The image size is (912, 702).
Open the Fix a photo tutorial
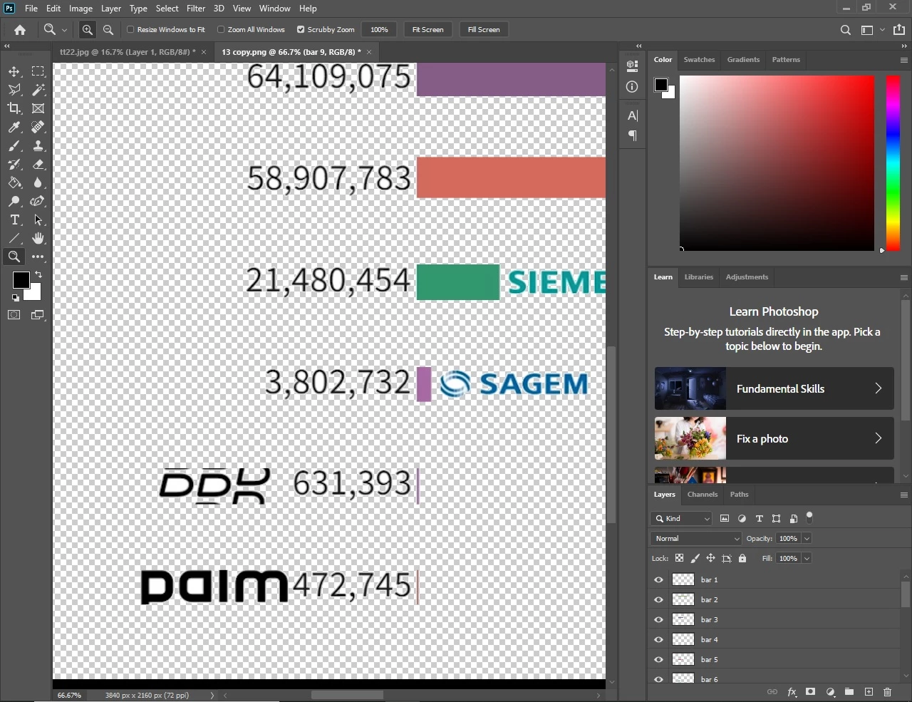pyautogui.click(x=774, y=438)
